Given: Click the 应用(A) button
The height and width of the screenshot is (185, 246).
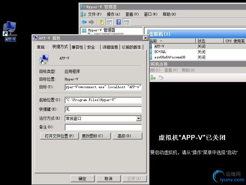Looking at the screenshot, I should [x=135, y=179].
